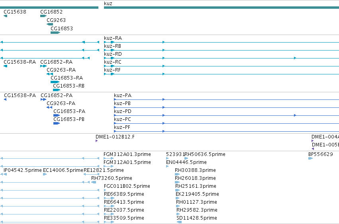Click the RH26018.3prime EST label
Viewport: 339px width, 224px height.
[x=195, y=178]
